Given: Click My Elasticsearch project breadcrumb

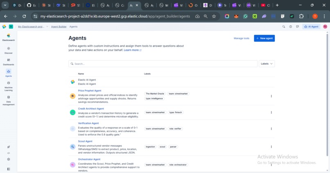Looking at the screenshot, I should (31, 27).
